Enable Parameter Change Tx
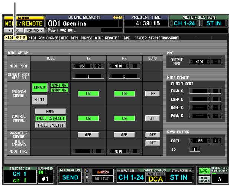229x186 pixels. click(88, 135)
